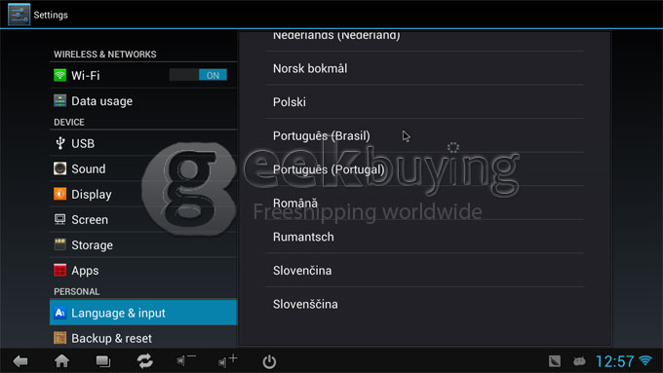Open the notification card icon in tray

tap(555, 360)
